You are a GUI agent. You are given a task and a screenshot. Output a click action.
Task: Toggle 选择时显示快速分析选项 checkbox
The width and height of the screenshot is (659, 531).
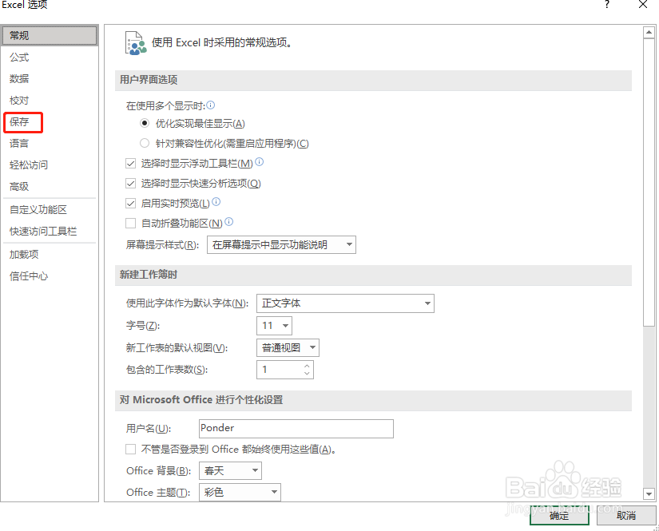[131, 183]
